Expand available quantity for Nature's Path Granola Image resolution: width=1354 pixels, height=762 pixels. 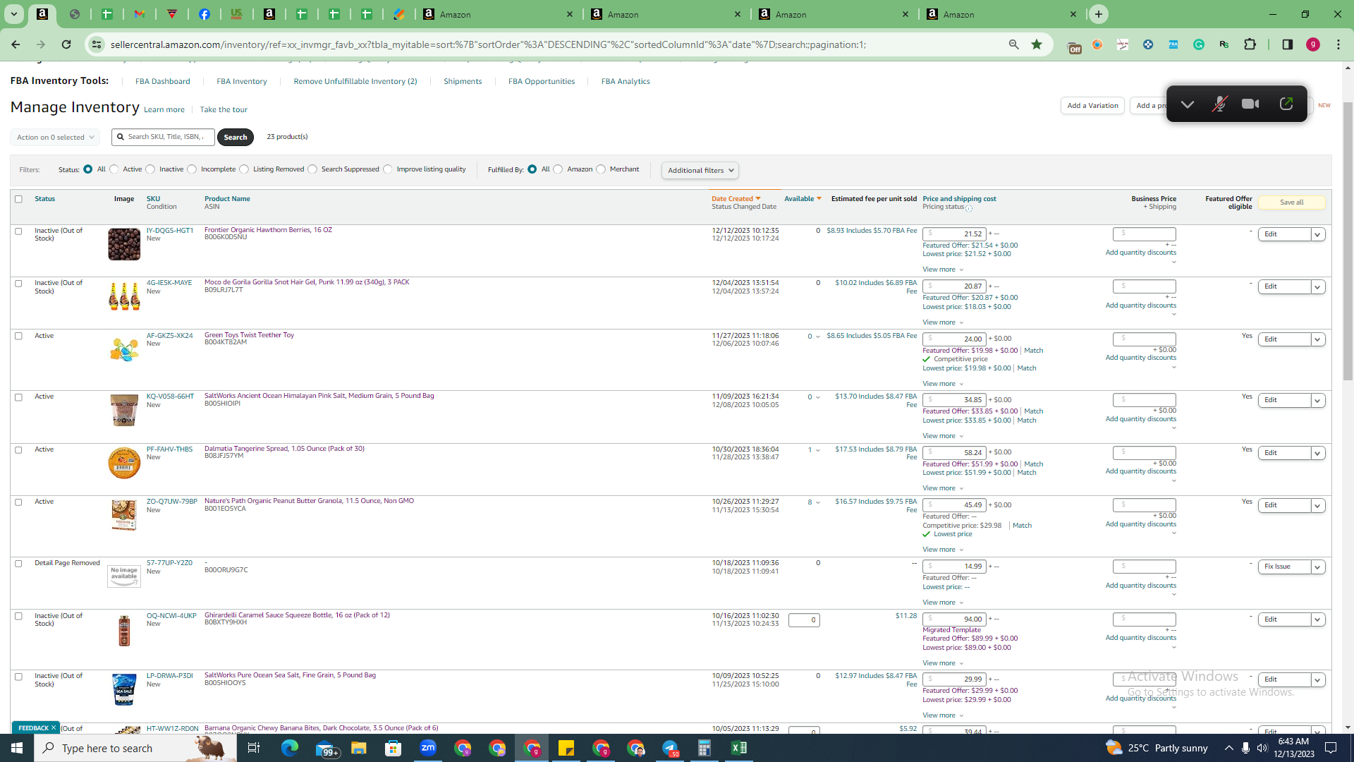pyautogui.click(x=818, y=502)
